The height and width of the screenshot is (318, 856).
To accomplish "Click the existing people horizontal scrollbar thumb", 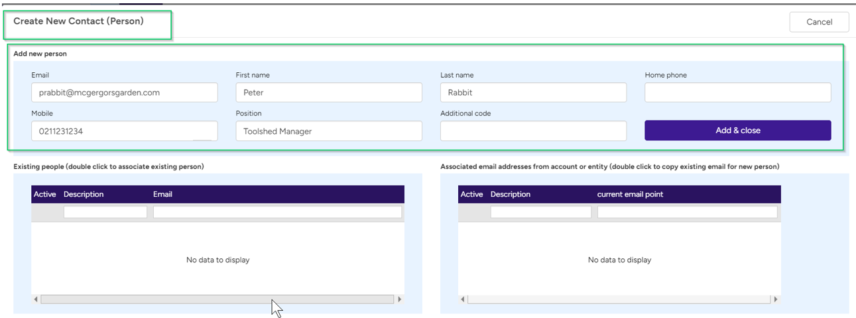I will 217,299.
